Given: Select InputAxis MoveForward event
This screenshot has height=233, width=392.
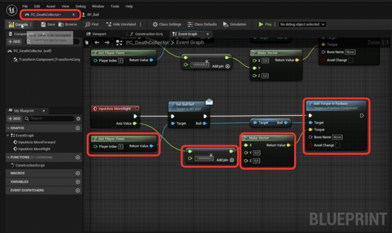Looking at the screenshot, I should pyautogui.click(x=36, y=142).
